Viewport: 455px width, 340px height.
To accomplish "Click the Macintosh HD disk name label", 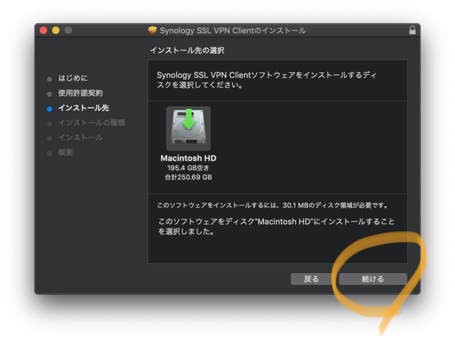I will coord(188,158).
